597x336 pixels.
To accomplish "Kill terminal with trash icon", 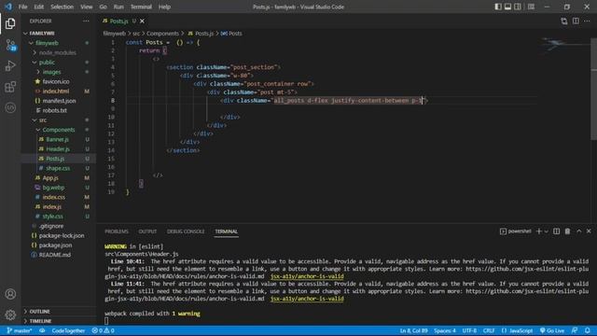I will [x=568, y=231].
